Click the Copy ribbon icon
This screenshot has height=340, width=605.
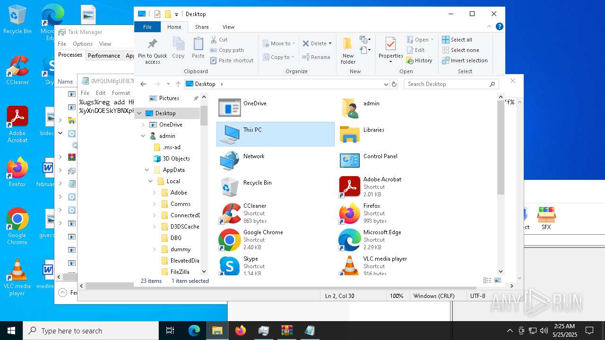(x=178, y=48)
